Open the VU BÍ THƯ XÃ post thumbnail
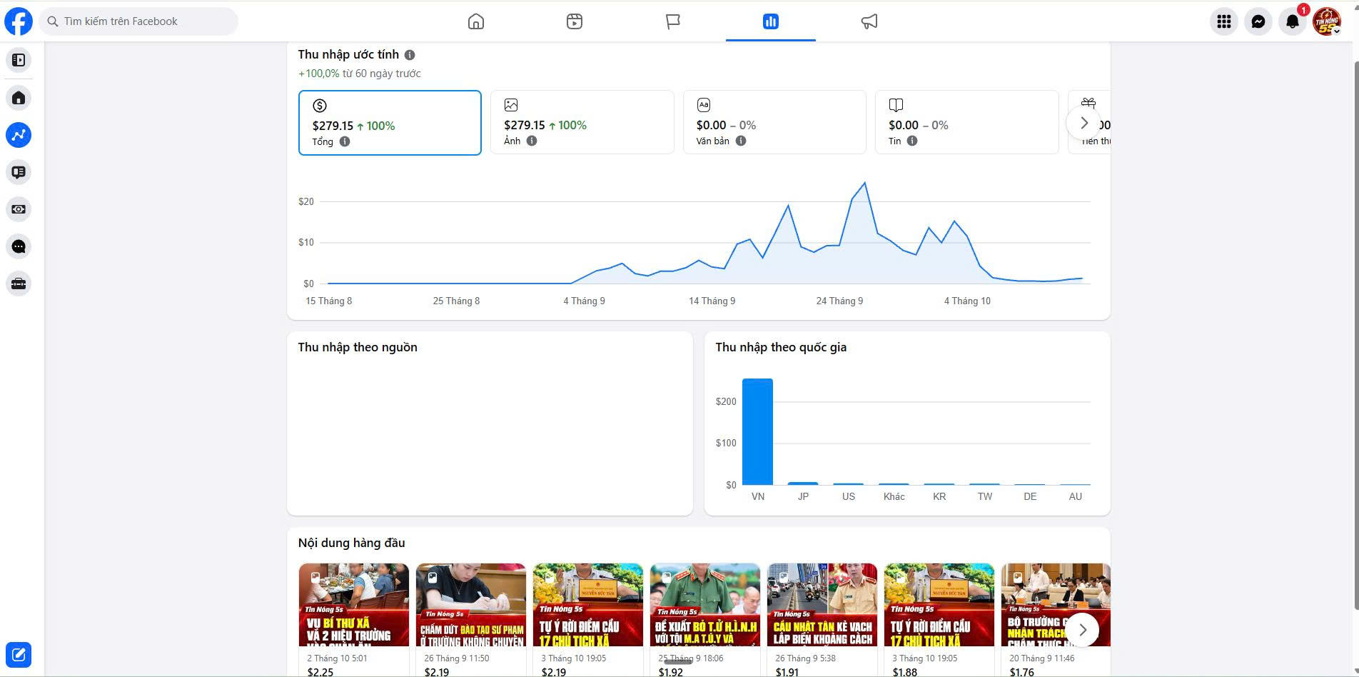The height and width of the screenshot is (677, 1359). (x=354, y=605)
